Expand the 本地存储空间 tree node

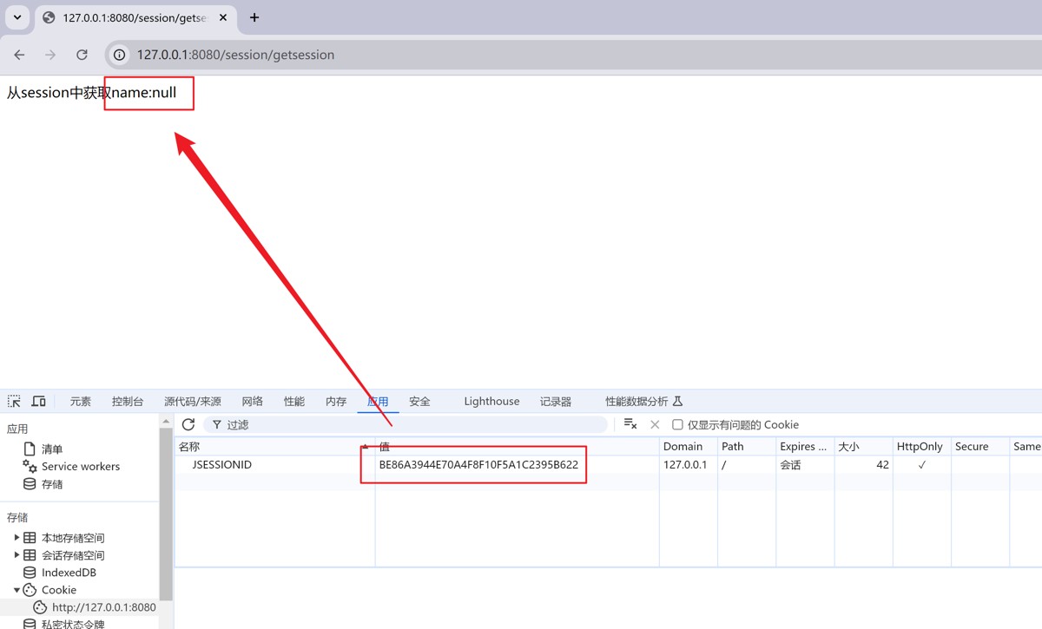[x=16, y=538]
